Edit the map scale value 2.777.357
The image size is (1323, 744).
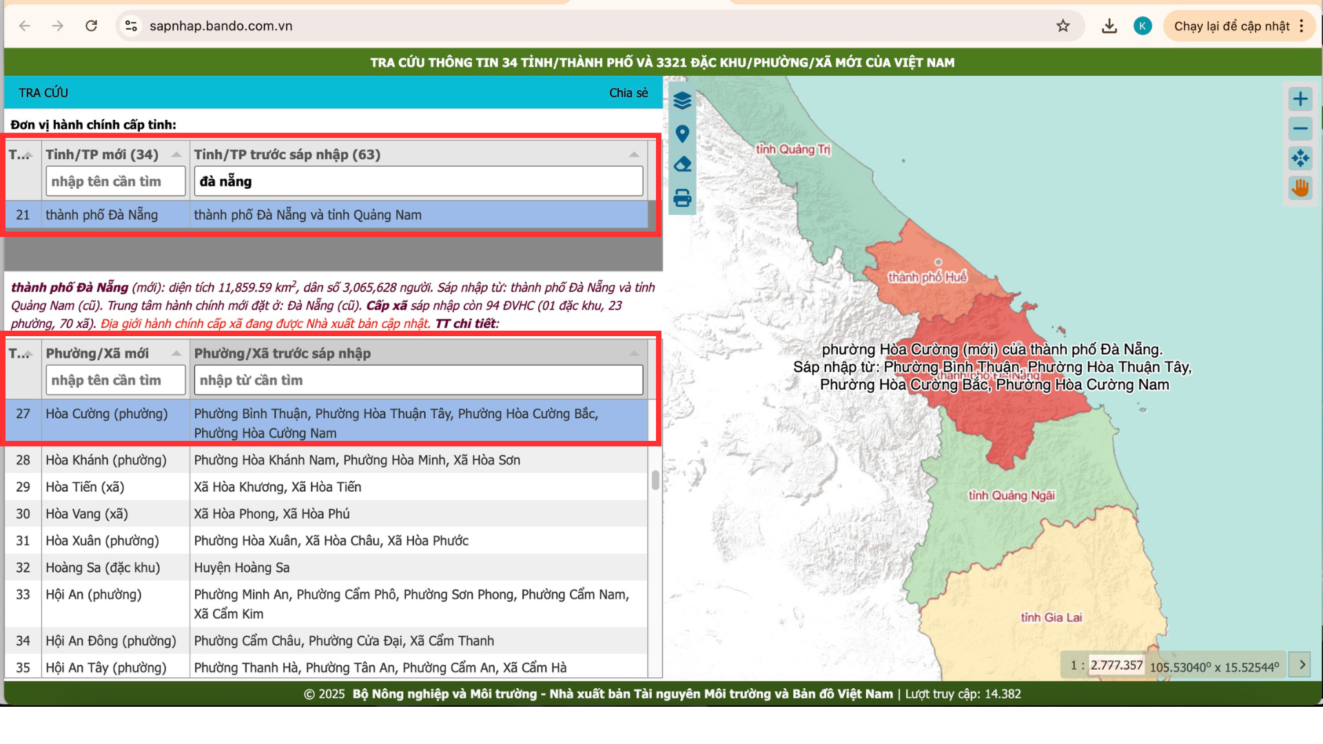(x=1116, y=665)
